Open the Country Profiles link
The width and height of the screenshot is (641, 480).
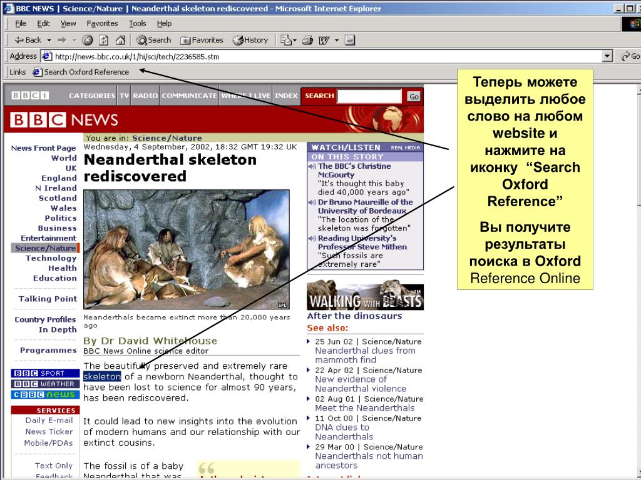click(45, 319)
